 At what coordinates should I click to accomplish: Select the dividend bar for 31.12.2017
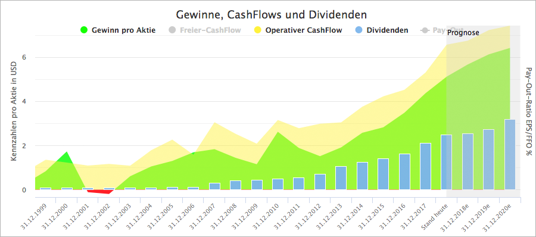coord(426,166)
